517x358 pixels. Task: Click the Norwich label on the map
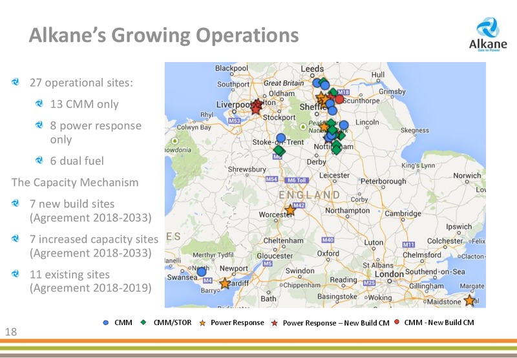point(467,175)
